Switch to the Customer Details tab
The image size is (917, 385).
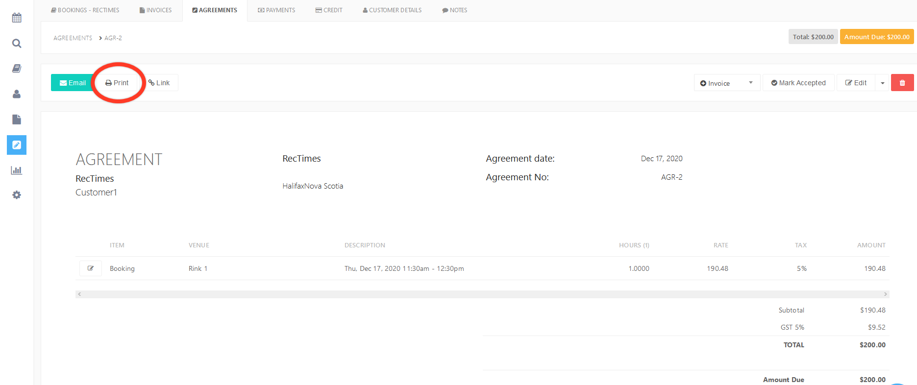392,10
